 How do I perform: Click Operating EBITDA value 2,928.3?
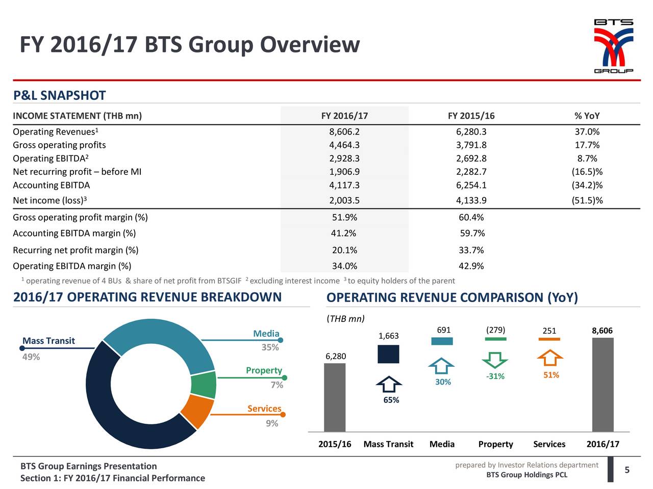click(x=344, y=158)
